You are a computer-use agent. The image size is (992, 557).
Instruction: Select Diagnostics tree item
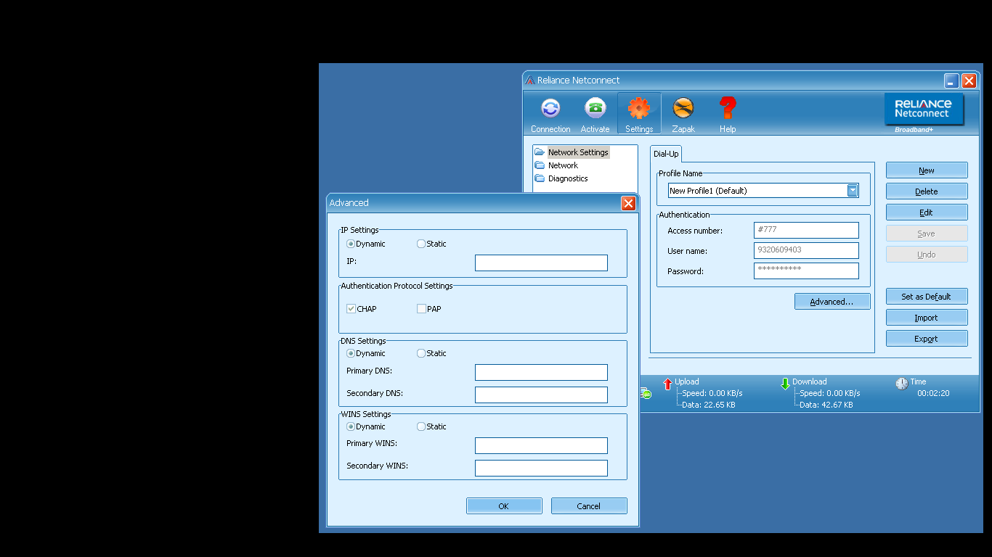pyautogui.click(x=568, y=178)
